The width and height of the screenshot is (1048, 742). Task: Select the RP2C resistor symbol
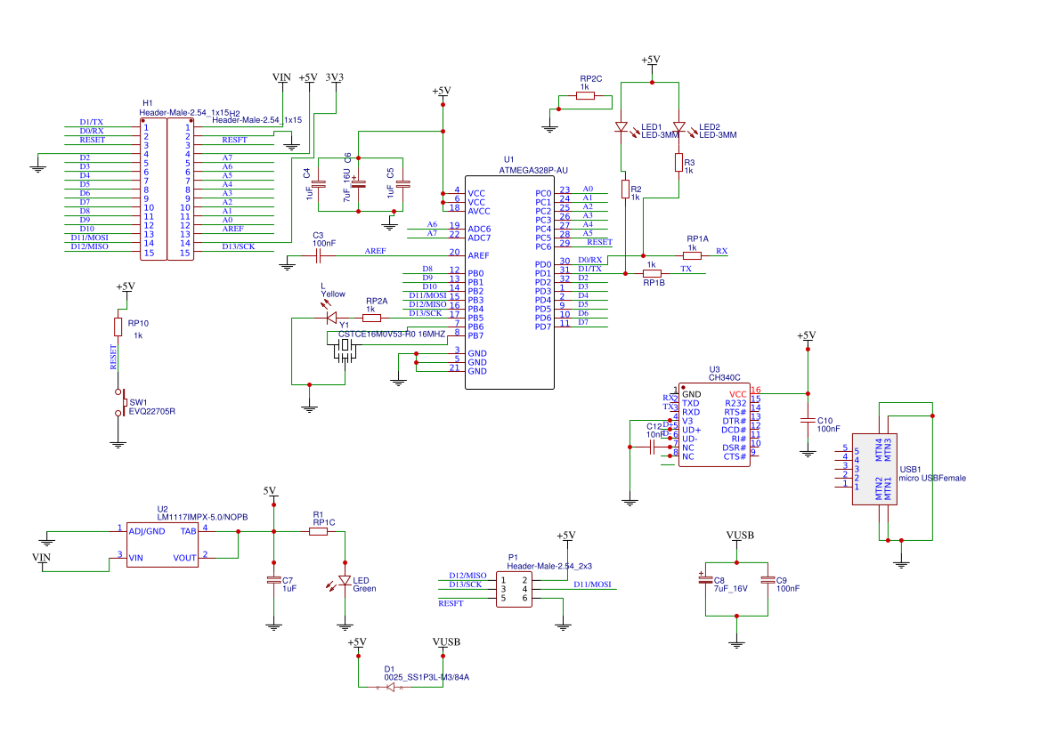coord(585,96)
